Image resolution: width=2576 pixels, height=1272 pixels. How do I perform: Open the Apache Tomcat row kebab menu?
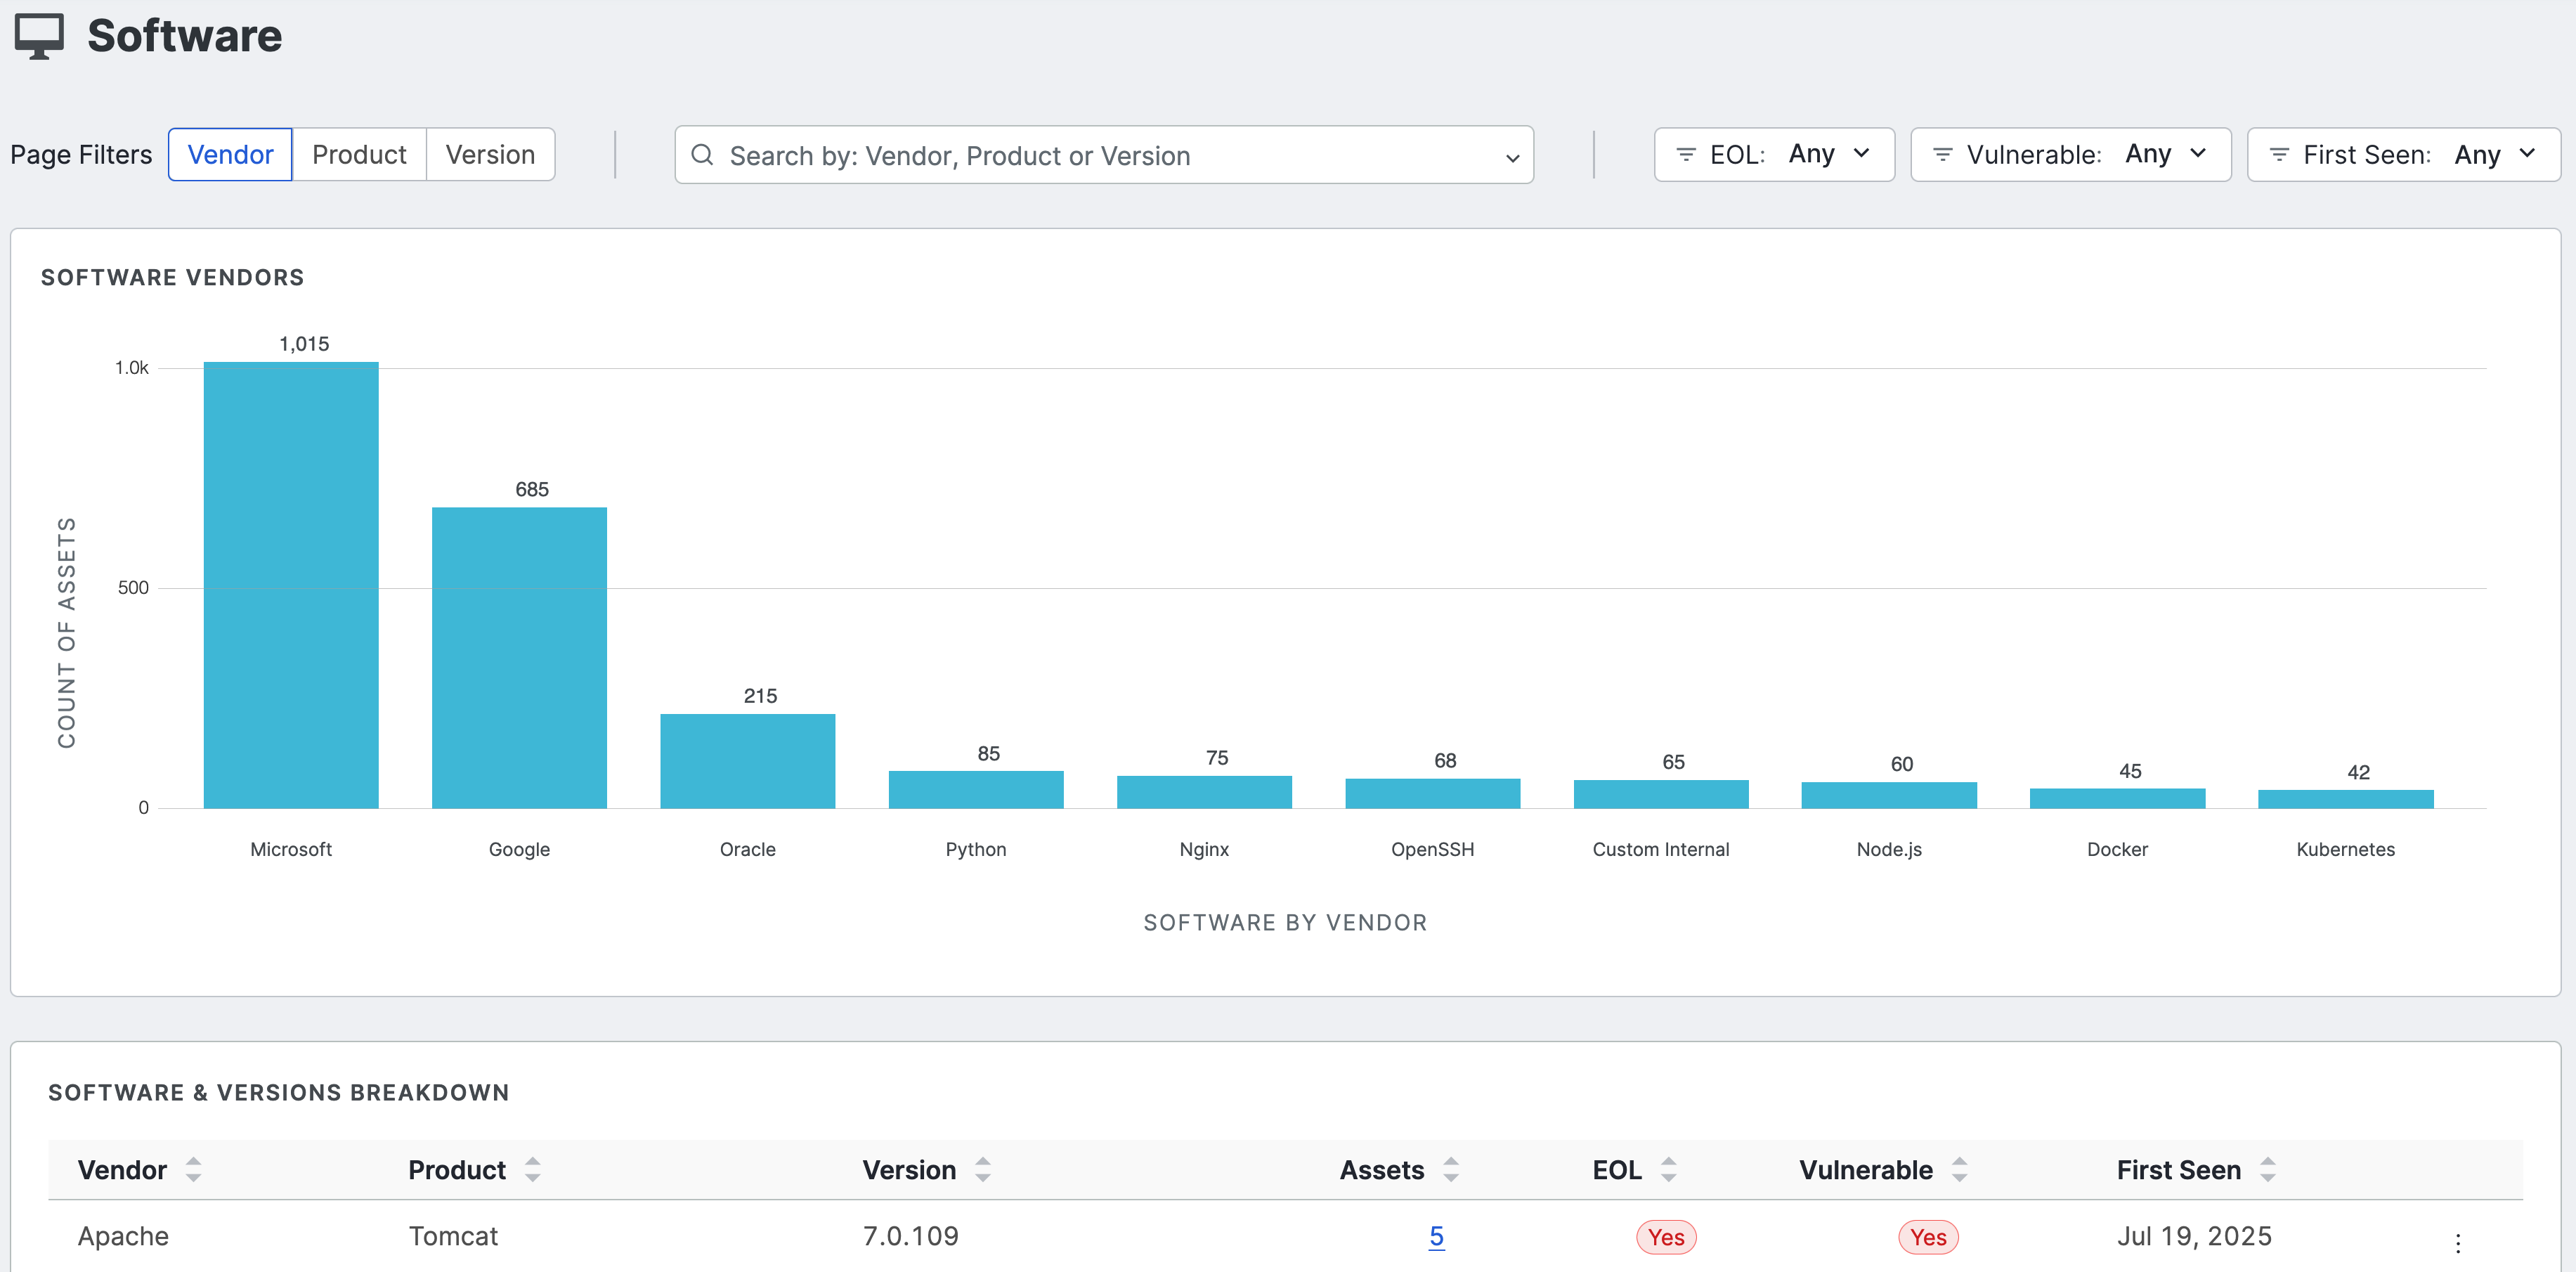point(2457,1242)
